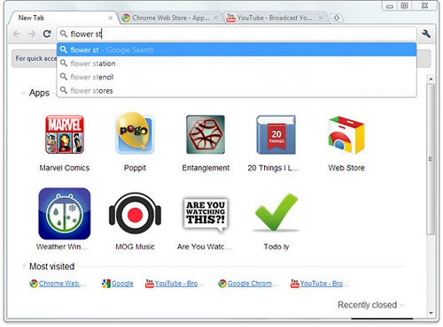The height and width of the screenshot is (327, 443).
Task: Open the wrench settings menu
Action: click(x=426, y=34)
